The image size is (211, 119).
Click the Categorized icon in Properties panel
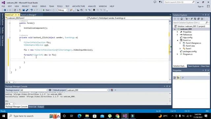tap(175, 78)
